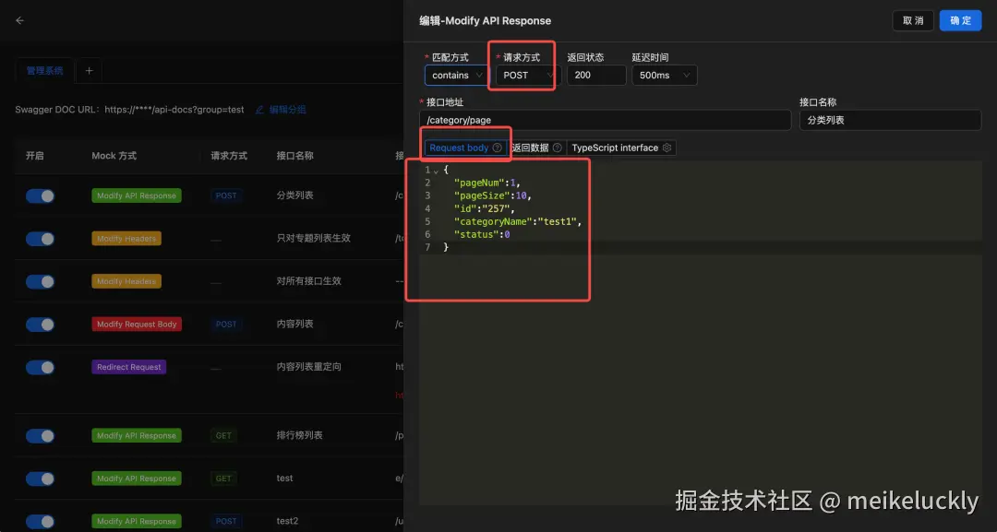Click the Modify Request Body tag for 内容列表

(136, 324)
